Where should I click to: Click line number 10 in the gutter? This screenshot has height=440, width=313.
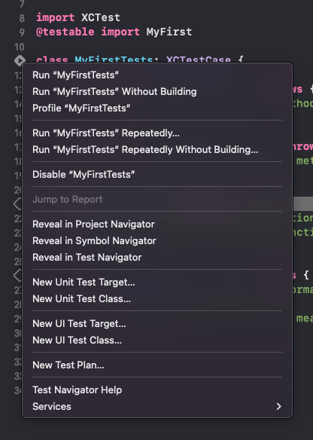point(20,47)
